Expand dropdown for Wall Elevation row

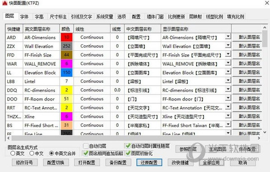coord(228,46)
